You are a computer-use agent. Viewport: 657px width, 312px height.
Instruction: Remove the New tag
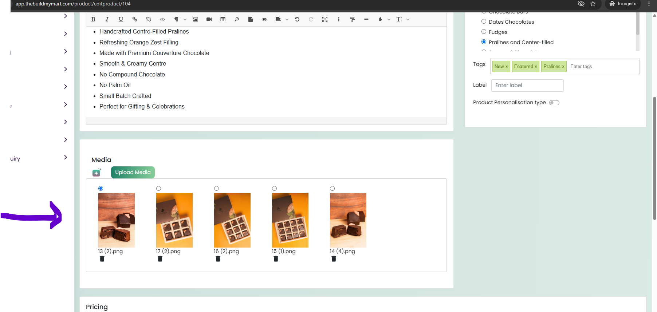point(507,67)
